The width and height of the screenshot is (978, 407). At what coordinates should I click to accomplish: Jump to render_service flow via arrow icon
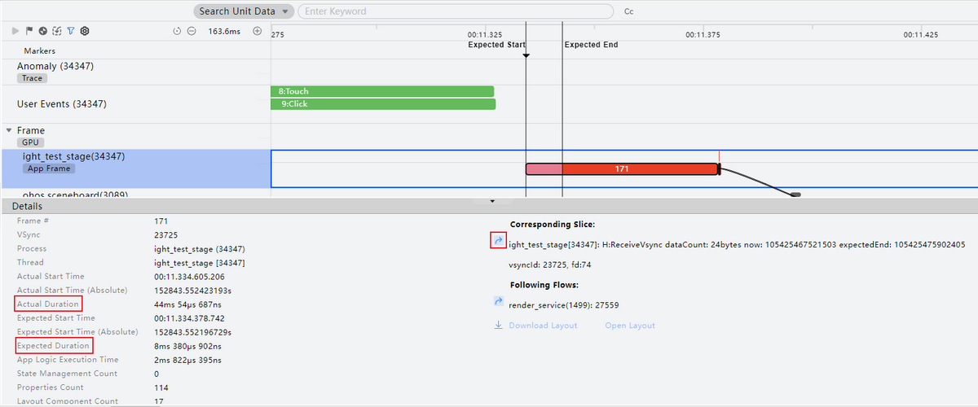(498, 302)
